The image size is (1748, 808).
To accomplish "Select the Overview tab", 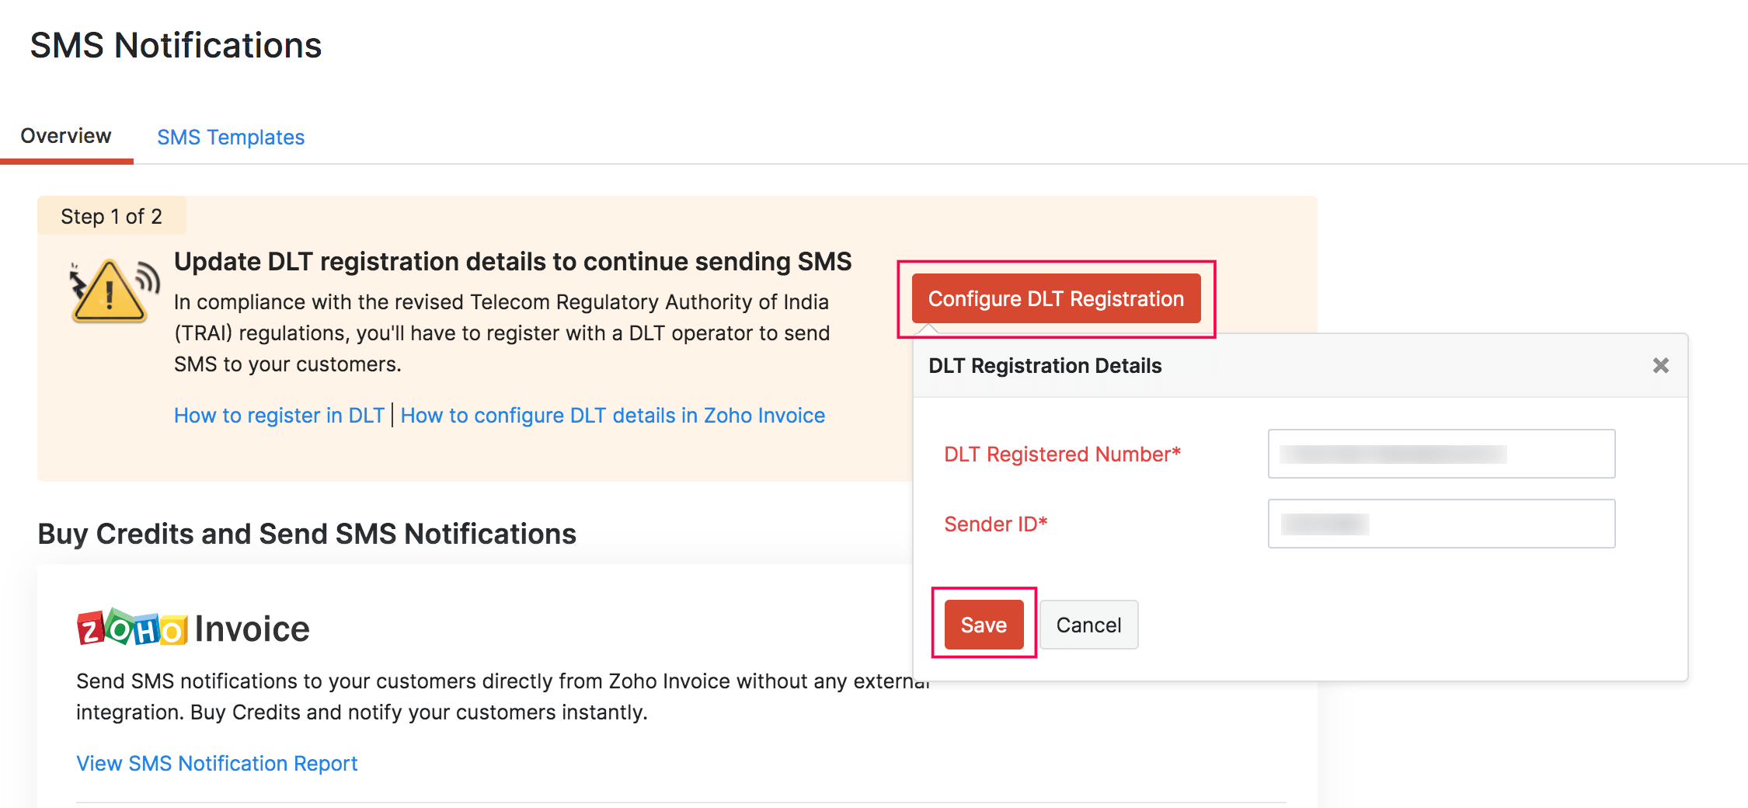I will (65, 135).
